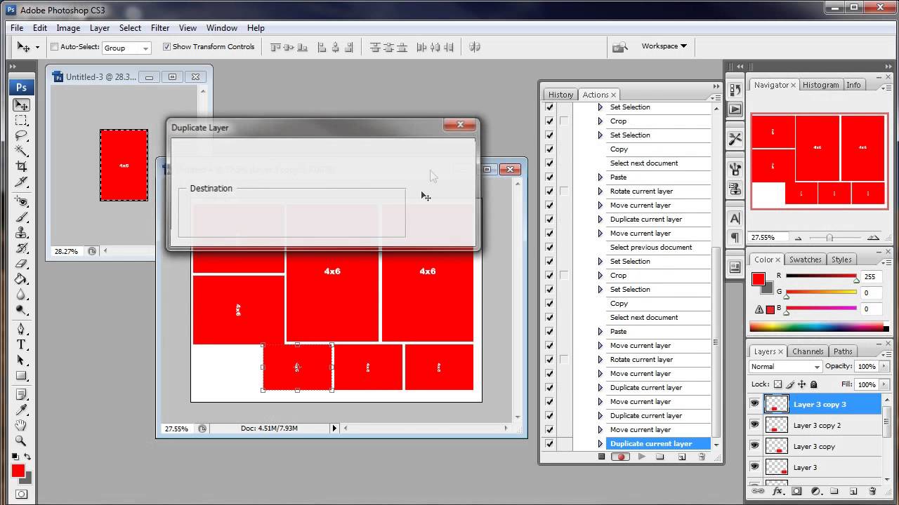899x505 pixels.
Task: Toggle Auto-Select checkbox
Action: [54, 47]
